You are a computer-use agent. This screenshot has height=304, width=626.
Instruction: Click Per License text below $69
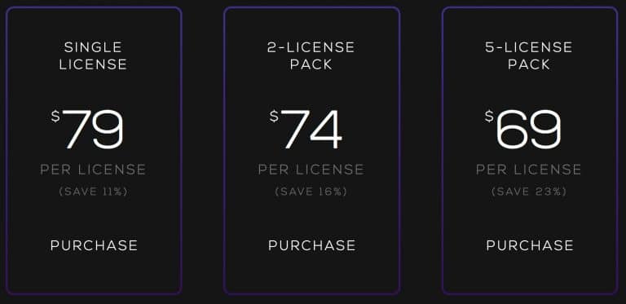(x=529, y=170)
